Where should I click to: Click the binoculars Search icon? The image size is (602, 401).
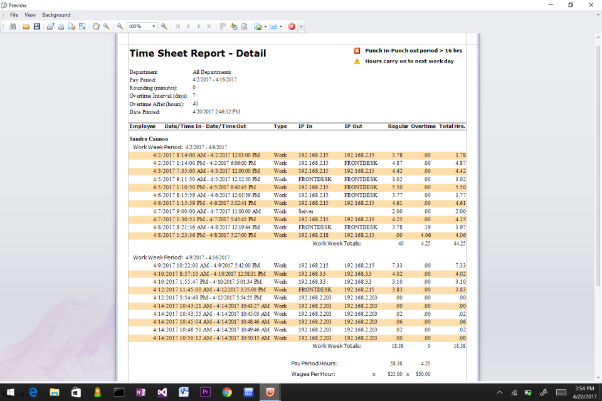13,26
